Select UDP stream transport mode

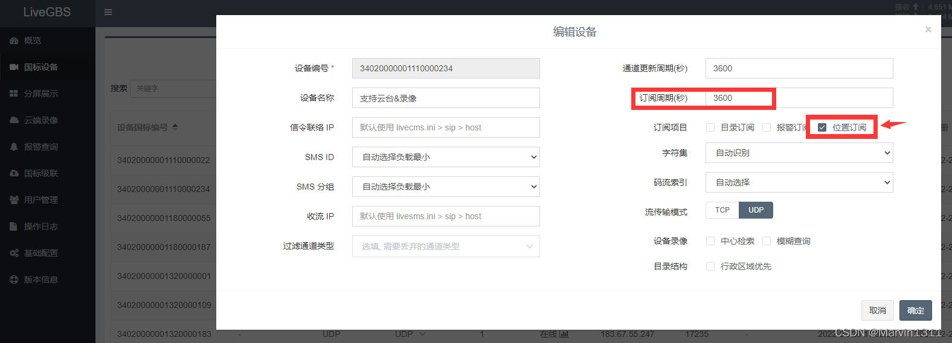(756, 210)
